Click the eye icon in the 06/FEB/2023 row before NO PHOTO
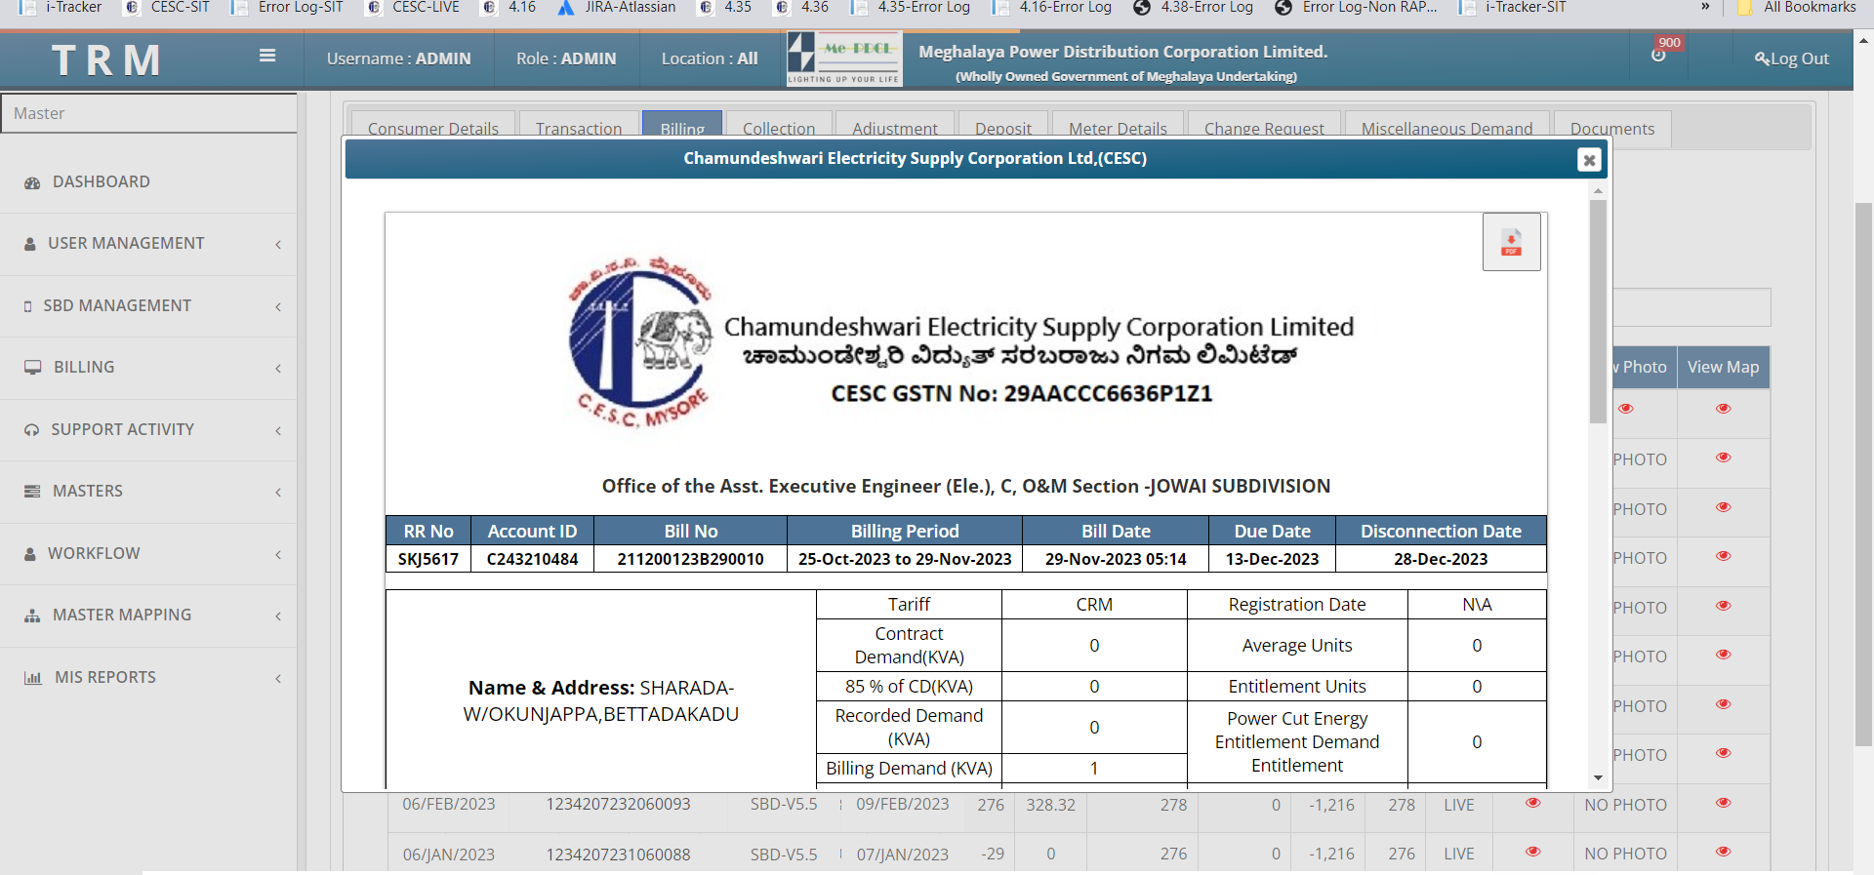This screenshot has width=1874, height=875. click(x=1533, y=803)
